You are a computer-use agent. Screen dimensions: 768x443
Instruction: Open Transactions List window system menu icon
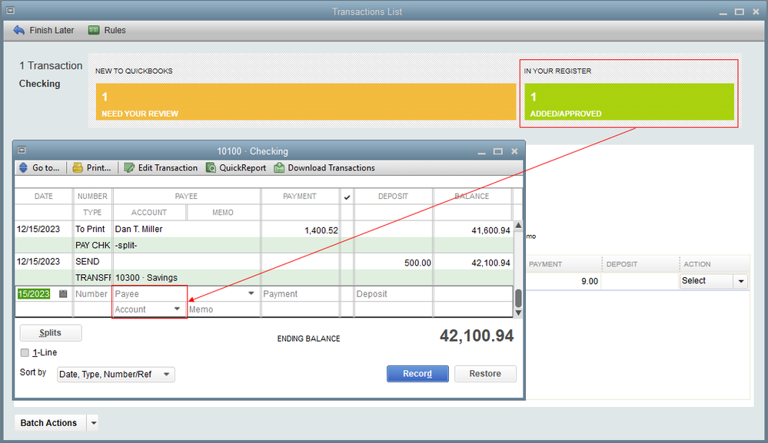(10, 11)
